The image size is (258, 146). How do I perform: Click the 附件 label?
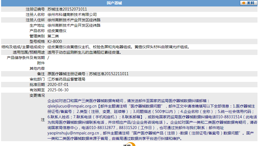(x=41, y=63)
